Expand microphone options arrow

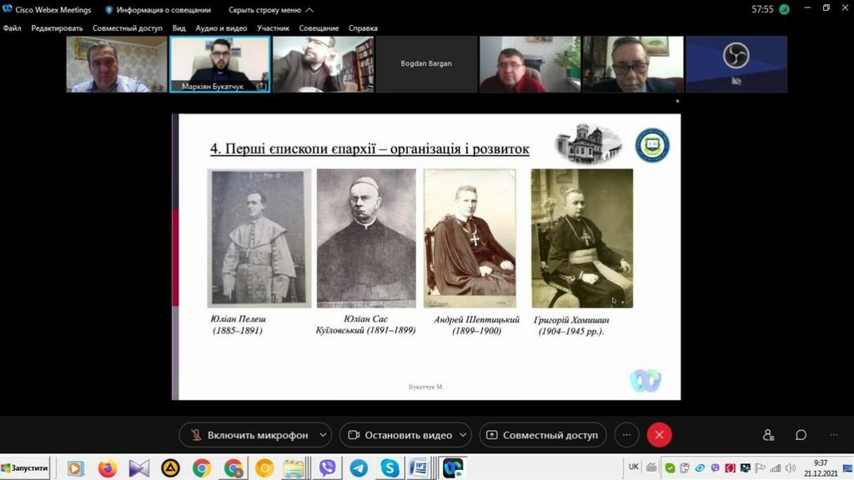323,435
